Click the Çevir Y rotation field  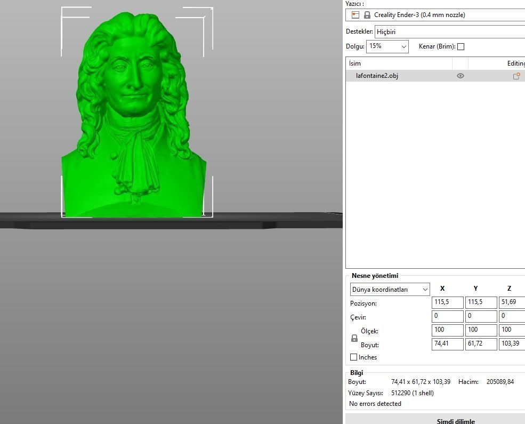[481, 316]
